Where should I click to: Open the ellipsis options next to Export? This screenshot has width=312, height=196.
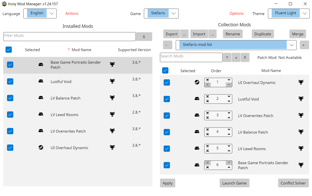point(184,34)
